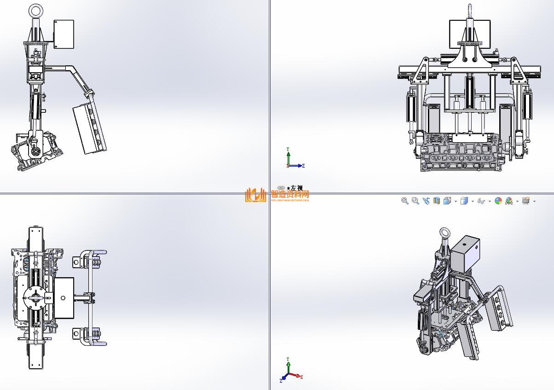
Task: Expand the Display Style dropdown arrow
Action: (x=473, y=201)
